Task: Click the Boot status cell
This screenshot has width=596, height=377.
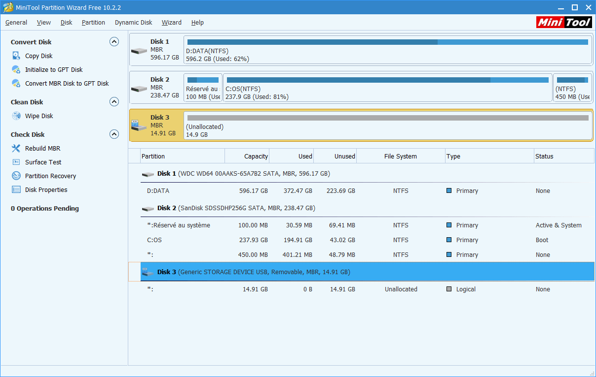Action: (x=542, y=240)
